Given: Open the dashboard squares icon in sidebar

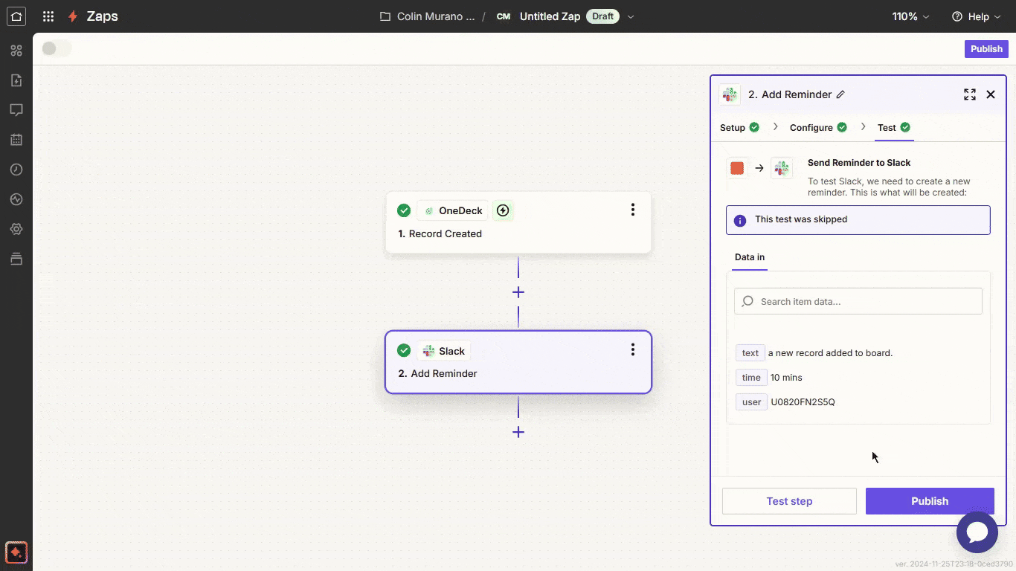Looking at the screenshot, I should 16,51.
